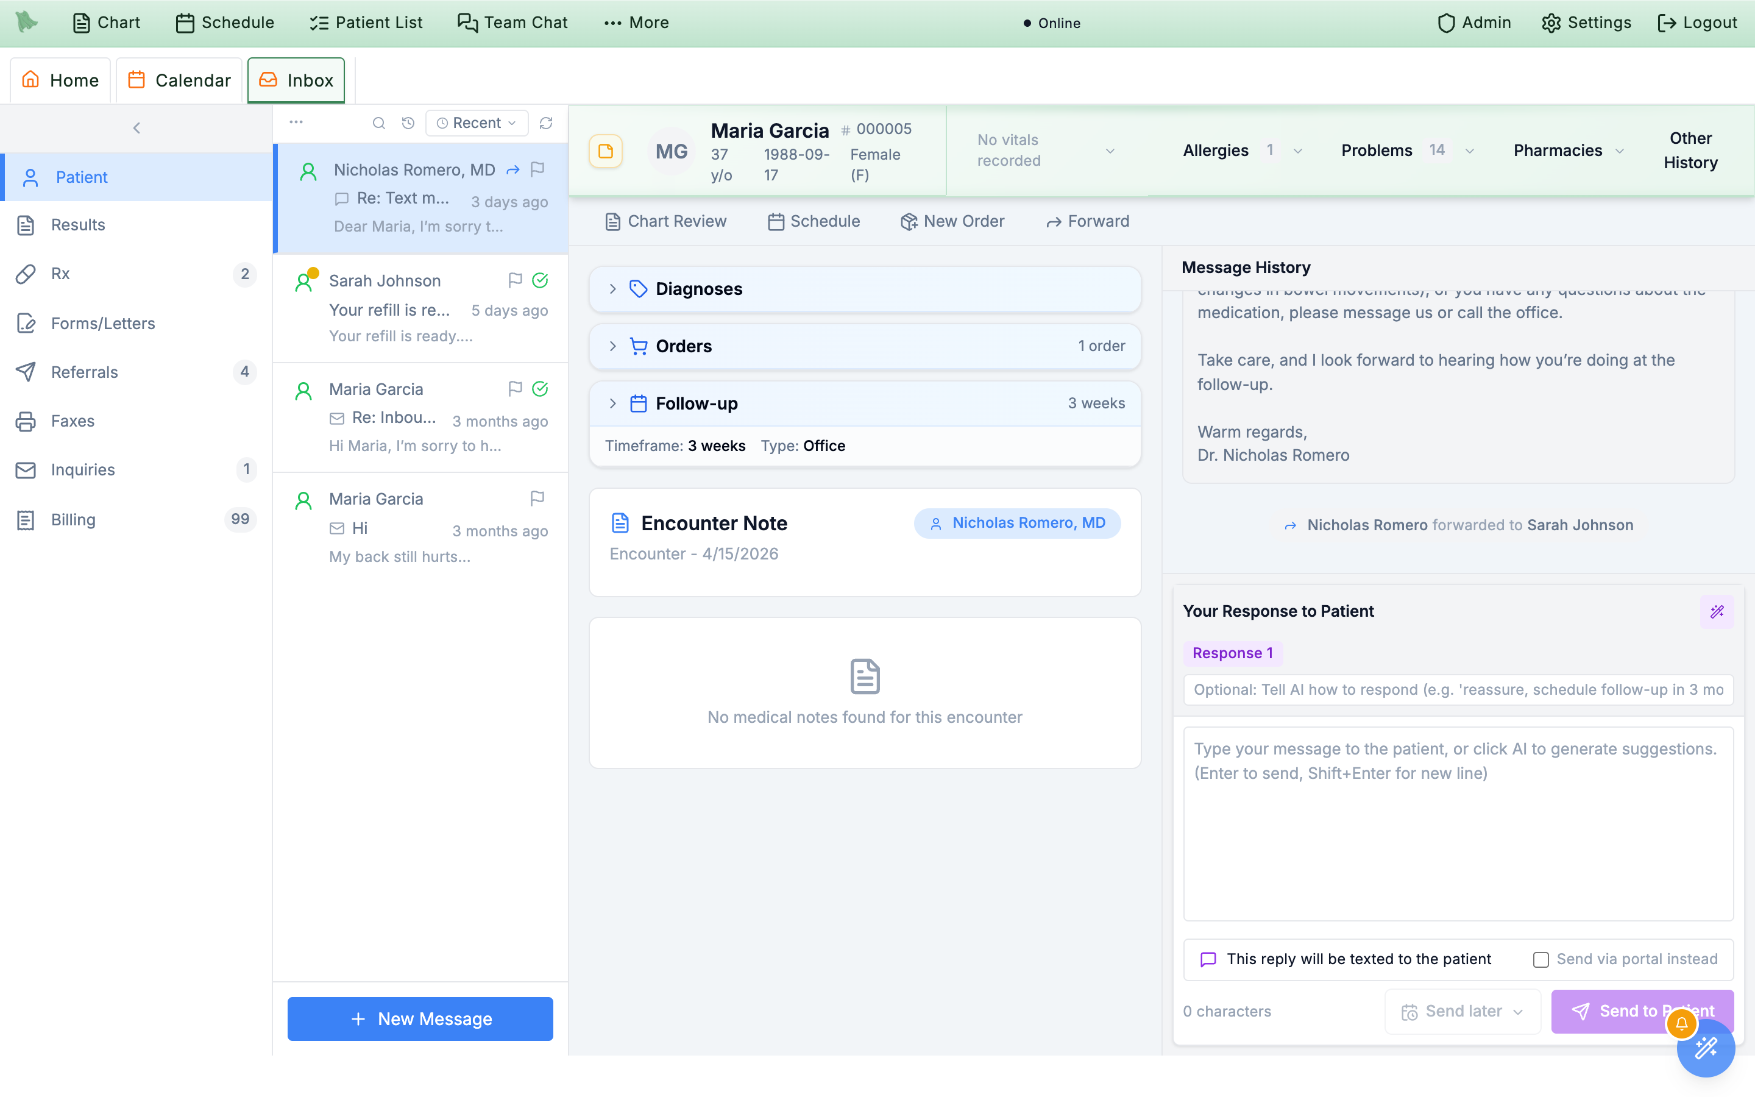The height and width of the screenshot is (1097, 1755).
Task: Expand the Orders section
Action: [865, 346]
